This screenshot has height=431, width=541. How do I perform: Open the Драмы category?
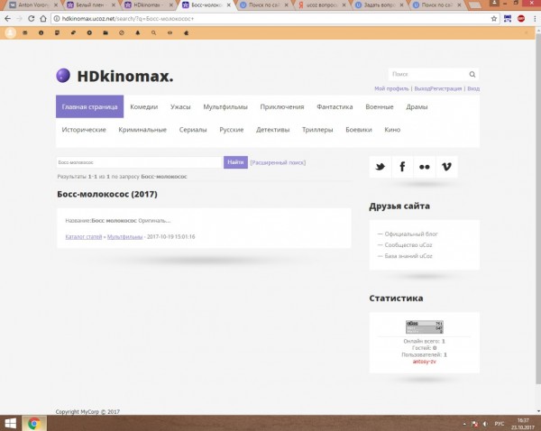[x=417, y=107]
